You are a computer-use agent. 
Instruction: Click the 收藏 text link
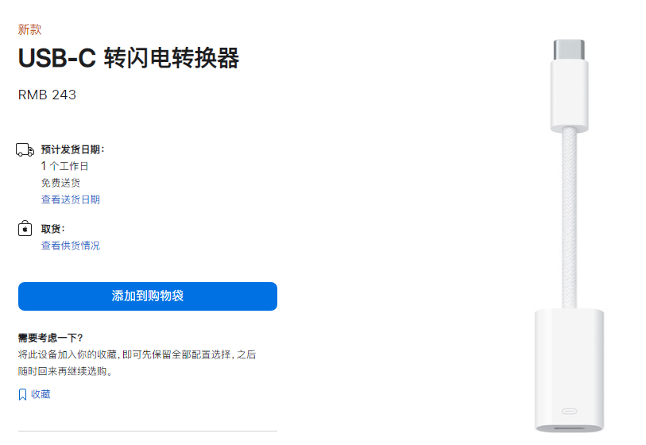[x=41, y=394]
